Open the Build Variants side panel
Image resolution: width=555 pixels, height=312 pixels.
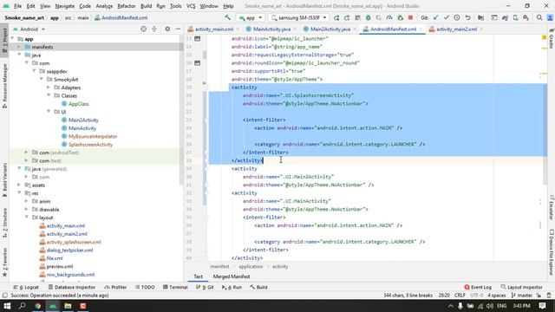point(4,179)
